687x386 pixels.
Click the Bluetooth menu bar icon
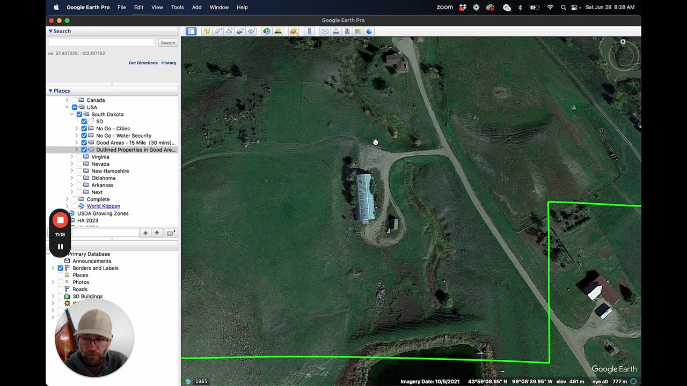click(x=520, y=8)
